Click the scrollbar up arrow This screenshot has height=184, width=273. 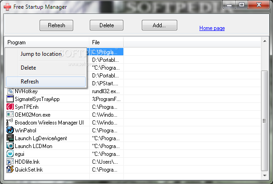click(265, 42)
